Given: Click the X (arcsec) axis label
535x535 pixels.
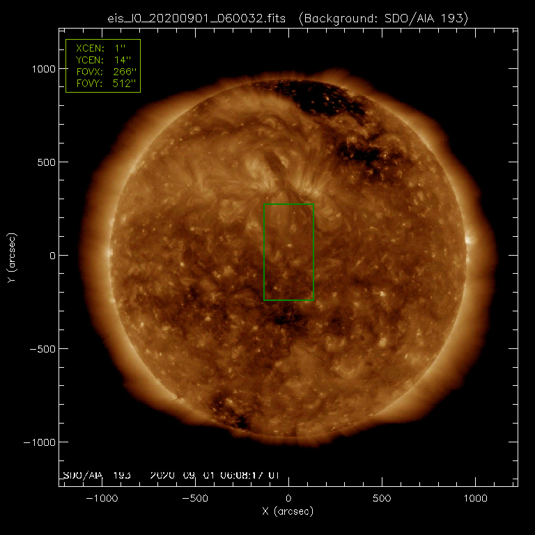Looking at the screenshot, I should (x=288, y=512).
